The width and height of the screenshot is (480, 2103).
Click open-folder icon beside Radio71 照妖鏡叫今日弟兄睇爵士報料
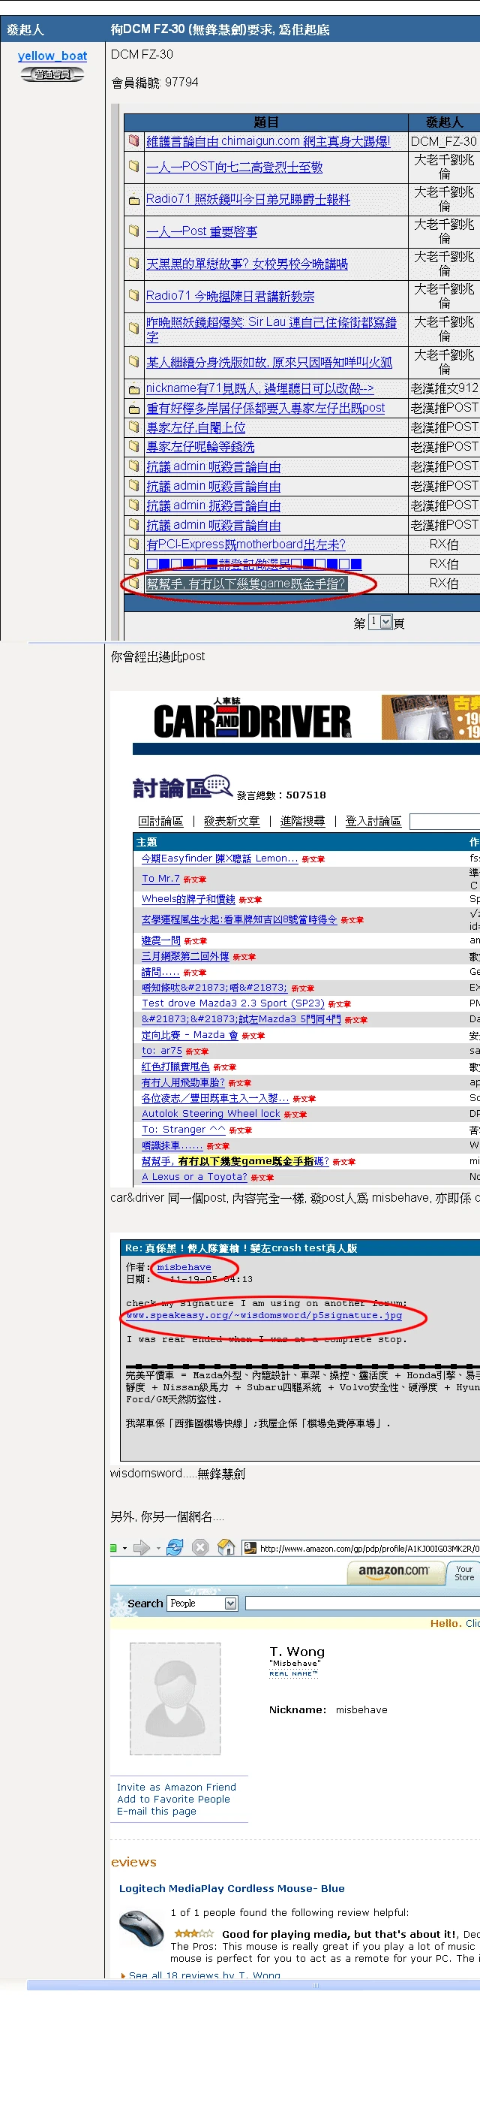[133, 198]
